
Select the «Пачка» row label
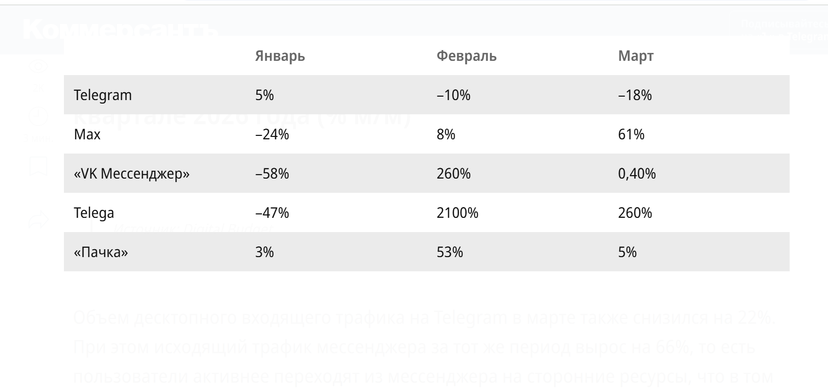click(x=101, y=252)
